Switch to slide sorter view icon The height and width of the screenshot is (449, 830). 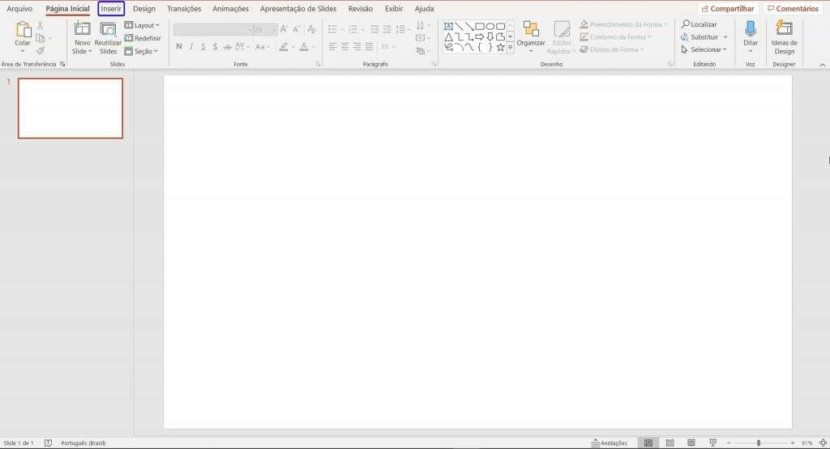click(670, 443)
